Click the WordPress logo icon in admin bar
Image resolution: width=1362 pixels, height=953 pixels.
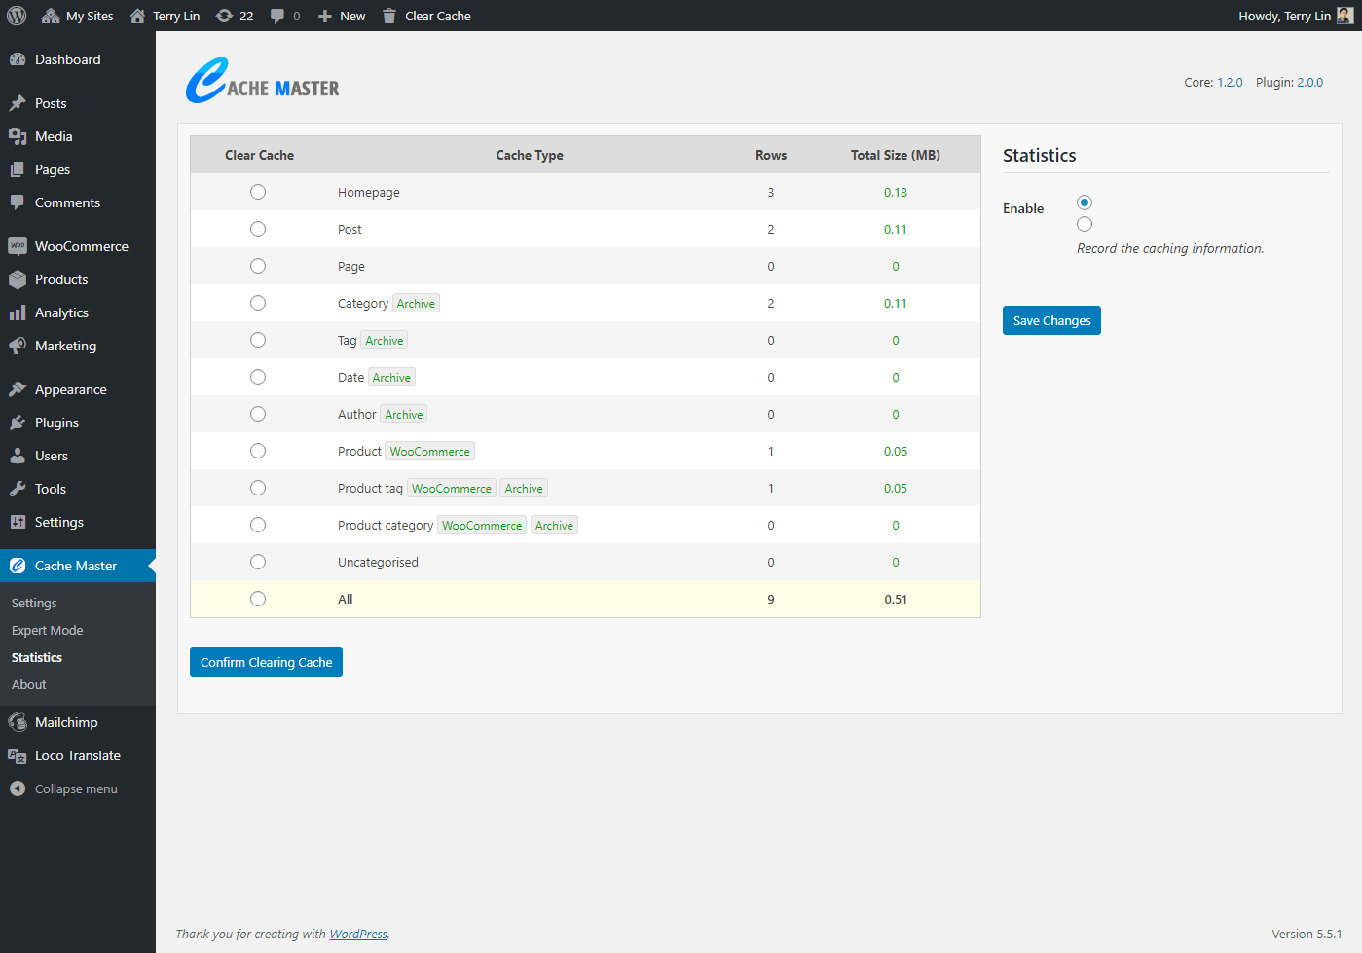pyautogui.click(x=17, y=16)
